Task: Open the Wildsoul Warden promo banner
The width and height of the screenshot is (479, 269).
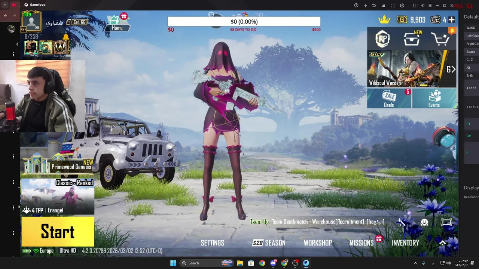Action: pos(412,69)
